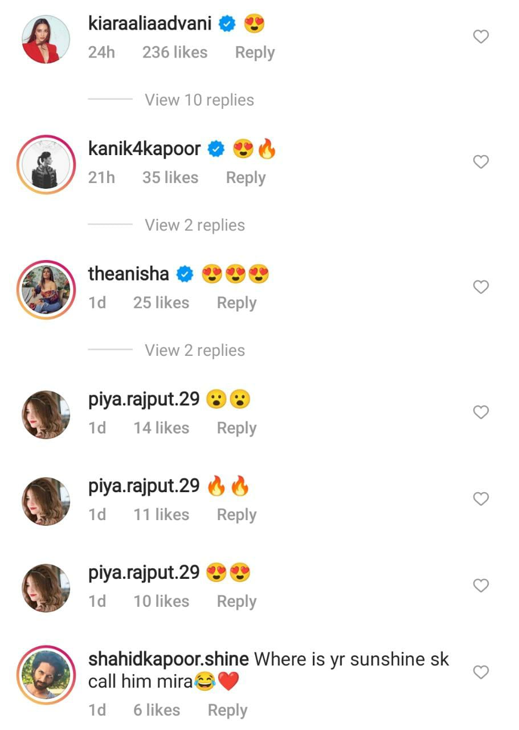Expand View 2 replies under kanik4kapoor
The image size is (519, 730).
click(x=194, y=225)
